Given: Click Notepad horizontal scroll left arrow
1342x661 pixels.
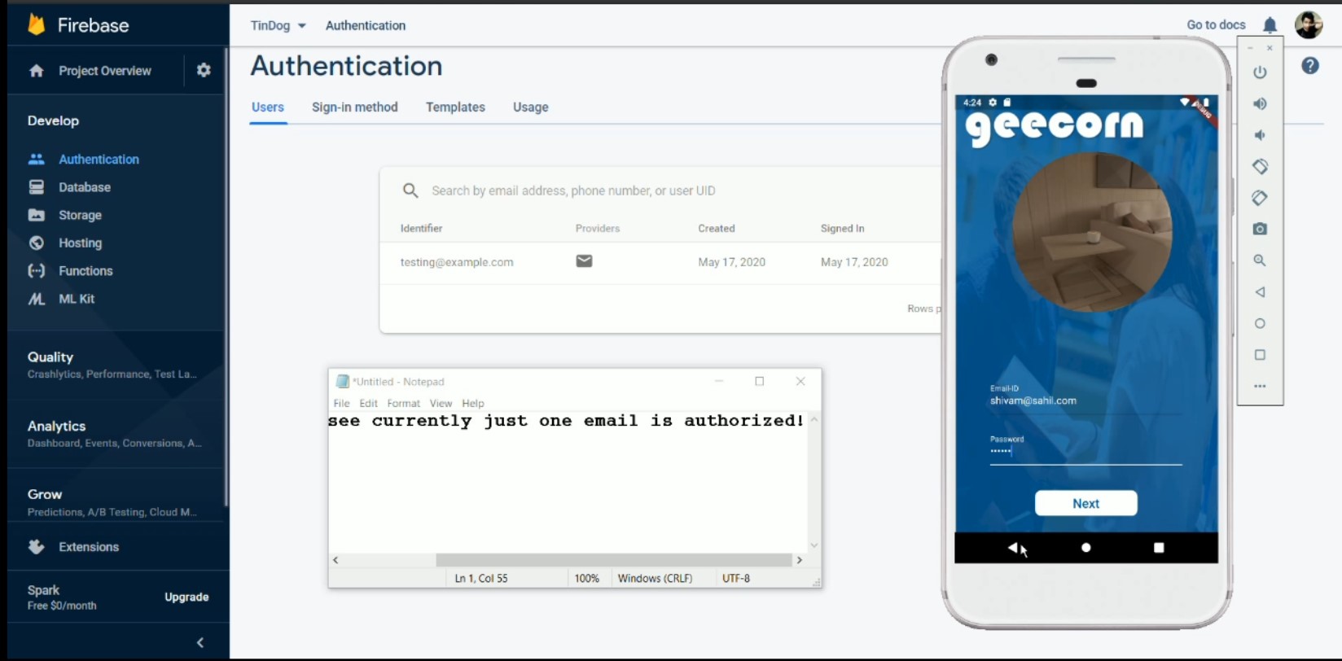Looking at the screenshot, I should click(x=335, y=560).
